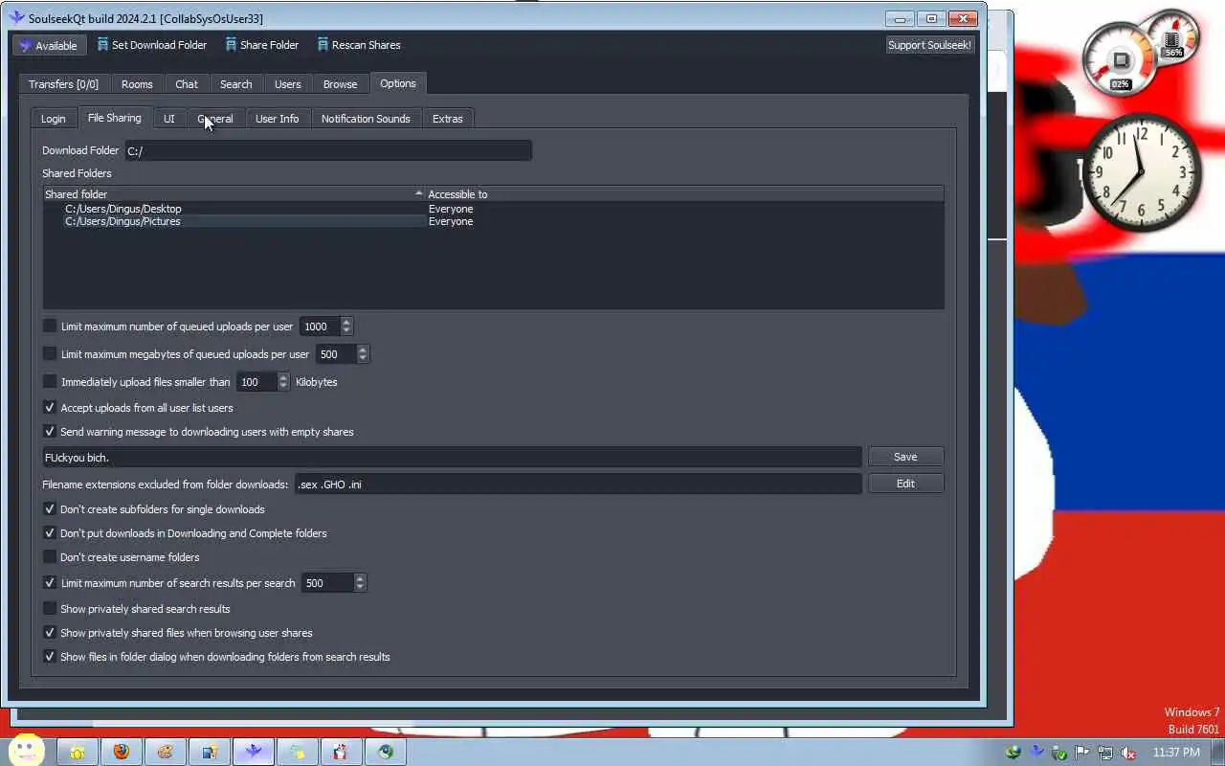Click the network tray icon
This screenshot has width=1225, height=766.
coord(1105,753)
